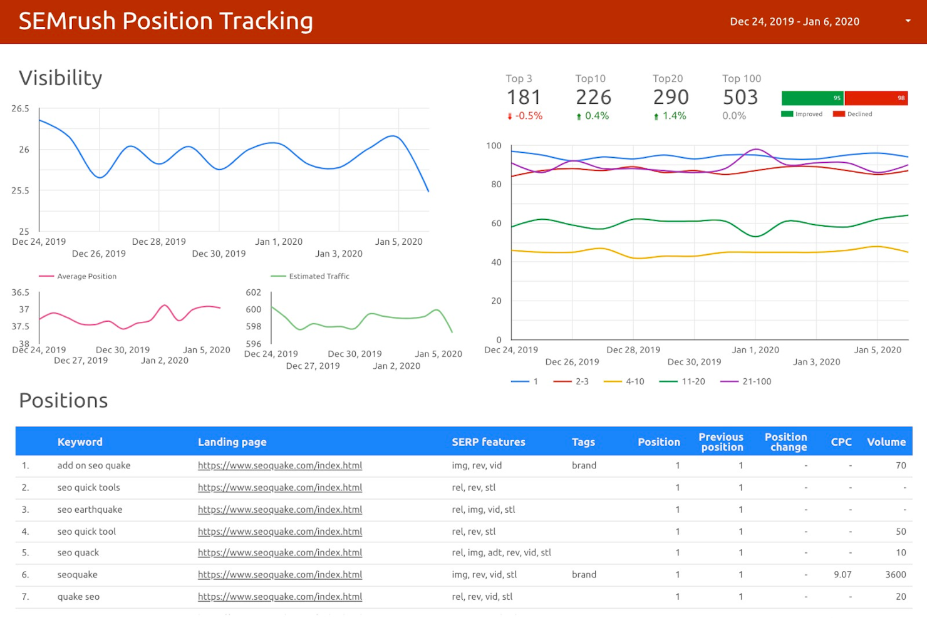Select keyword cell 'add on seo quake'

[94, 466]
